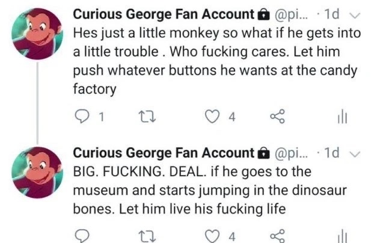
Task: Retweet the candy factory tweet
Action: (x=147, y=117)
